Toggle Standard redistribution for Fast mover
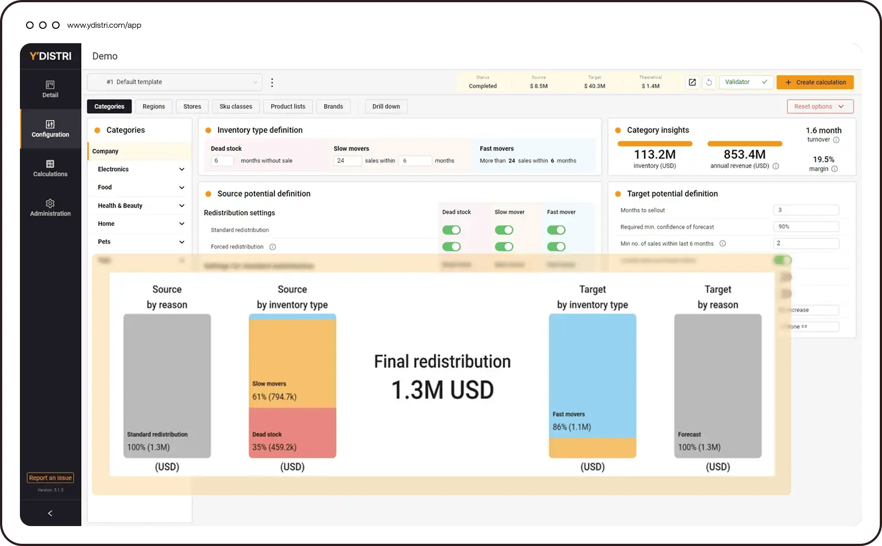This screenshot has width=882, height=546. (556, 230)
